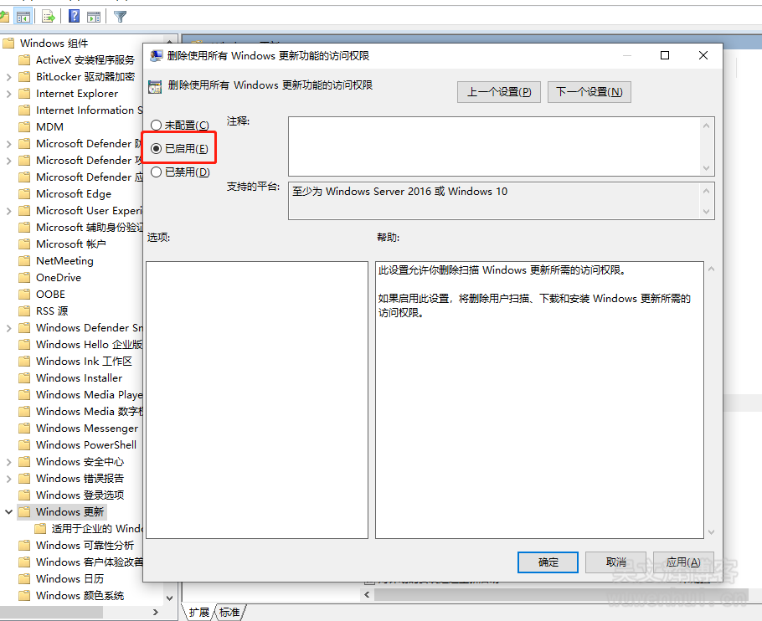Click the 确定 button

pyautogui.click(x=548, y=562)
